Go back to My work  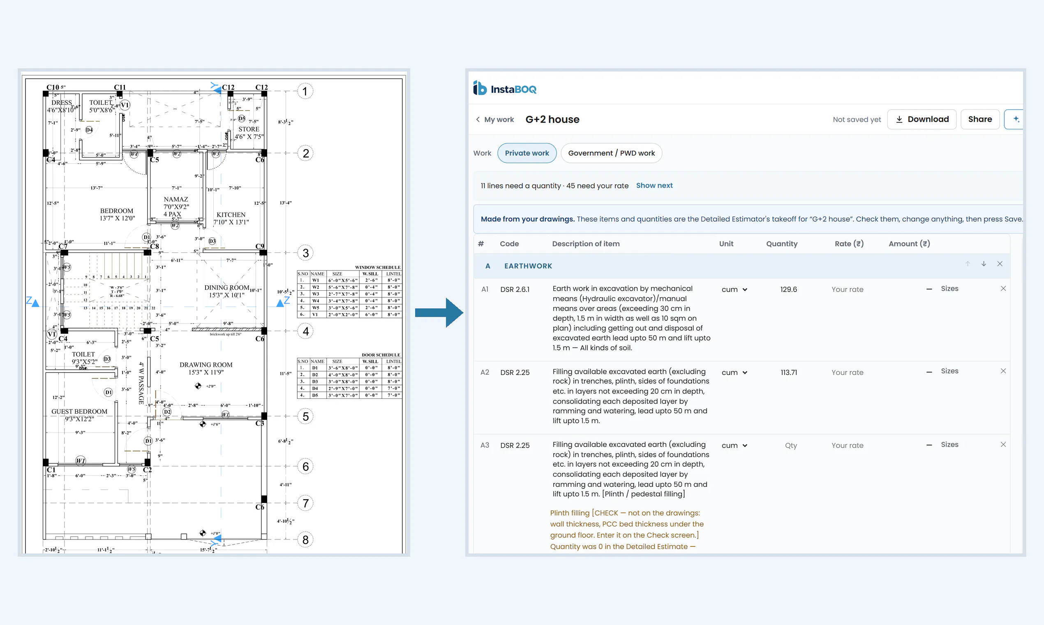(494, 119)
